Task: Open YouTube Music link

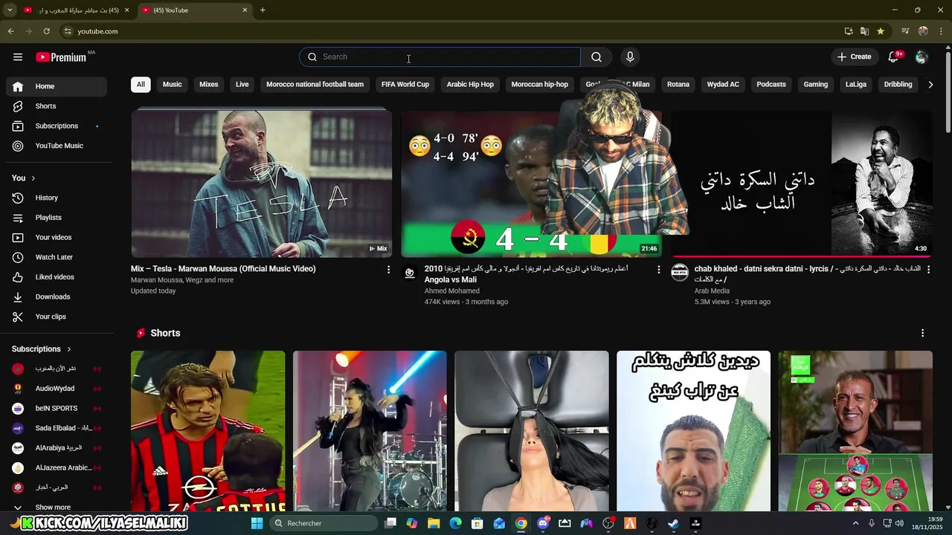Action: 57,146
